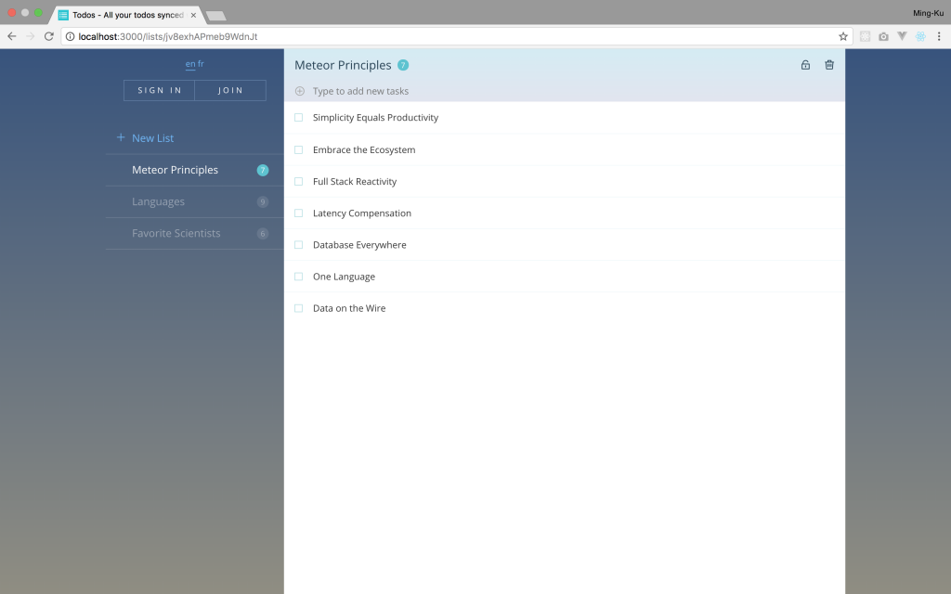Switch language to fr
This screenshot has height=594, width=951.
pos(201,64)
